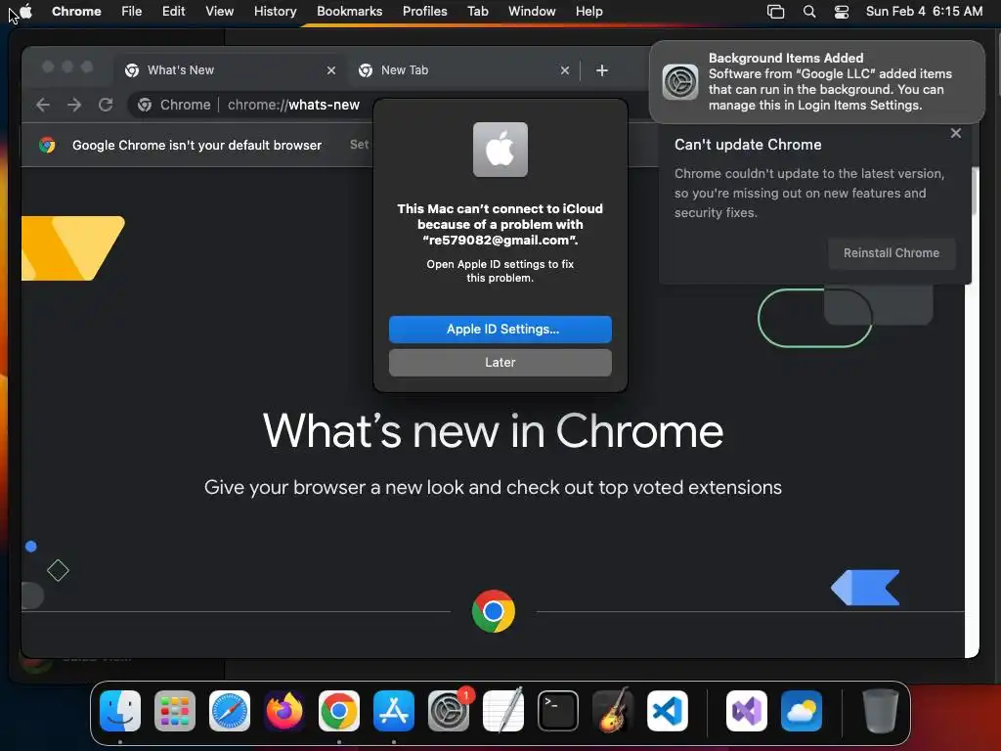Screen dimensions: 1001x751
Task: Click Apple ID Settings button
Action: pos(500,329)
